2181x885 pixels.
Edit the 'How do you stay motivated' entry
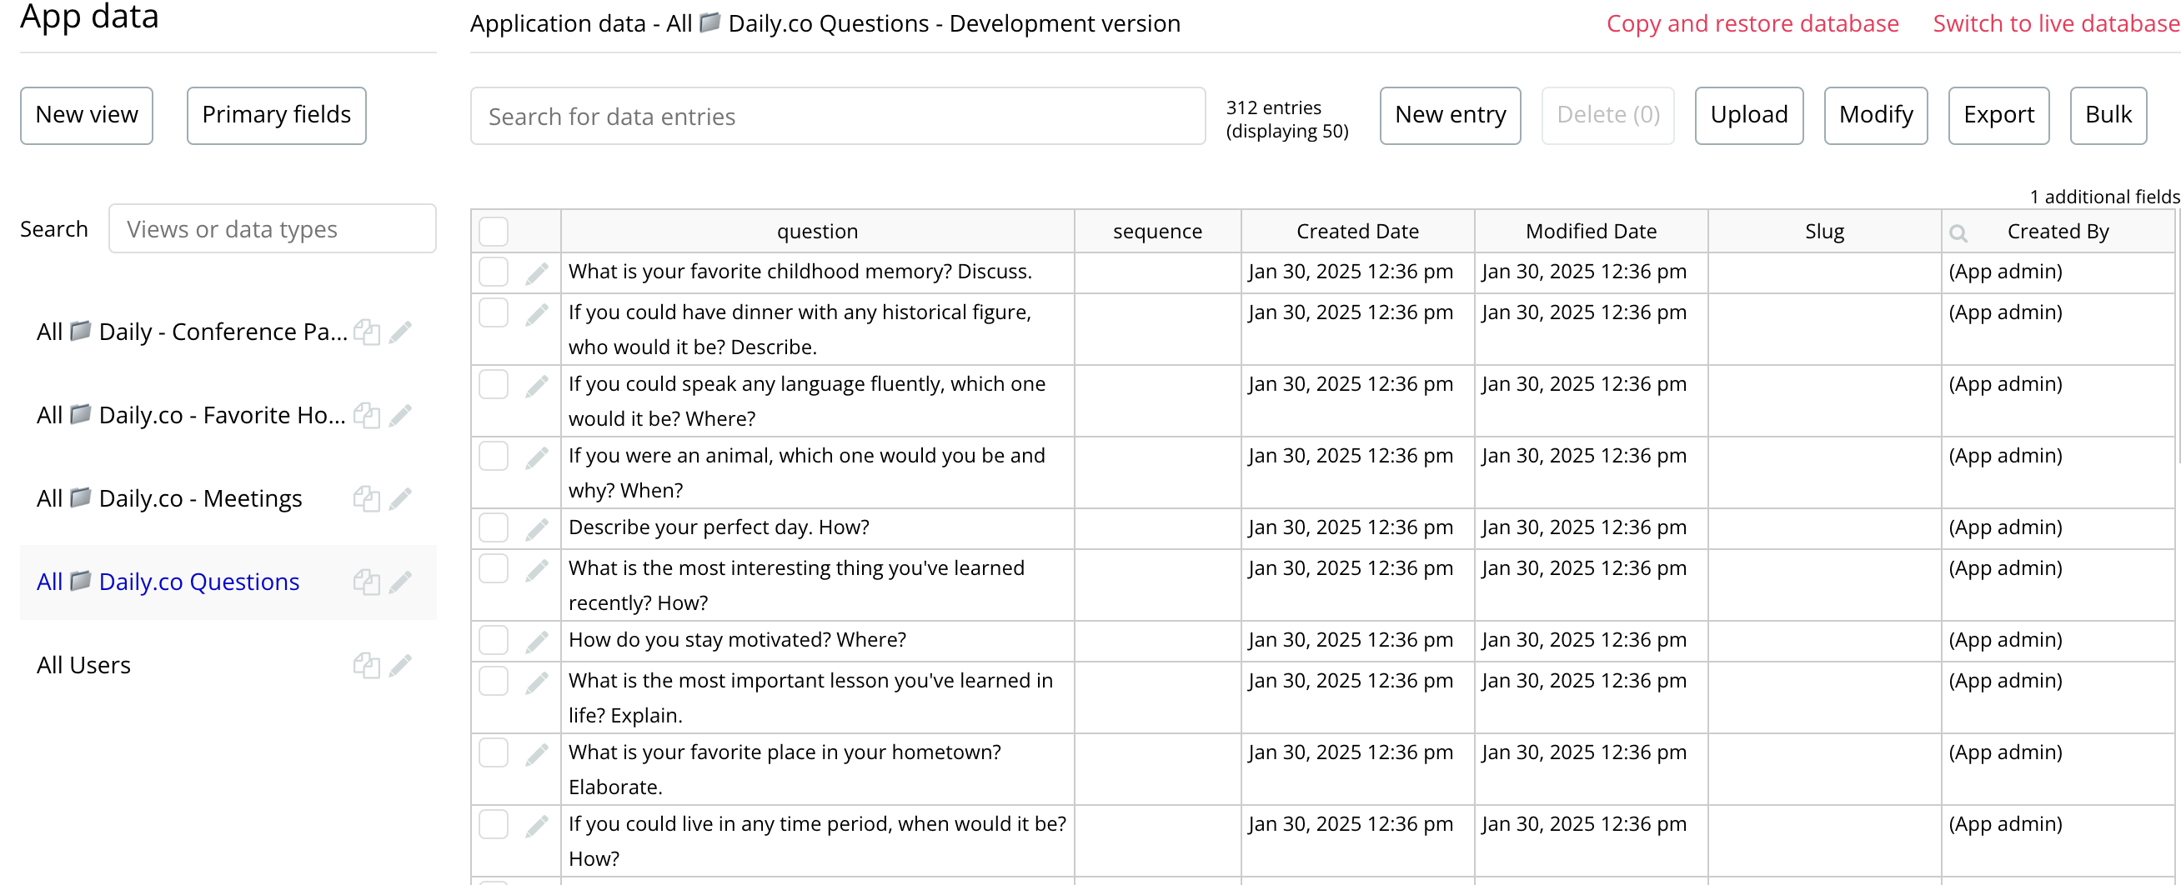pos(537,641)
